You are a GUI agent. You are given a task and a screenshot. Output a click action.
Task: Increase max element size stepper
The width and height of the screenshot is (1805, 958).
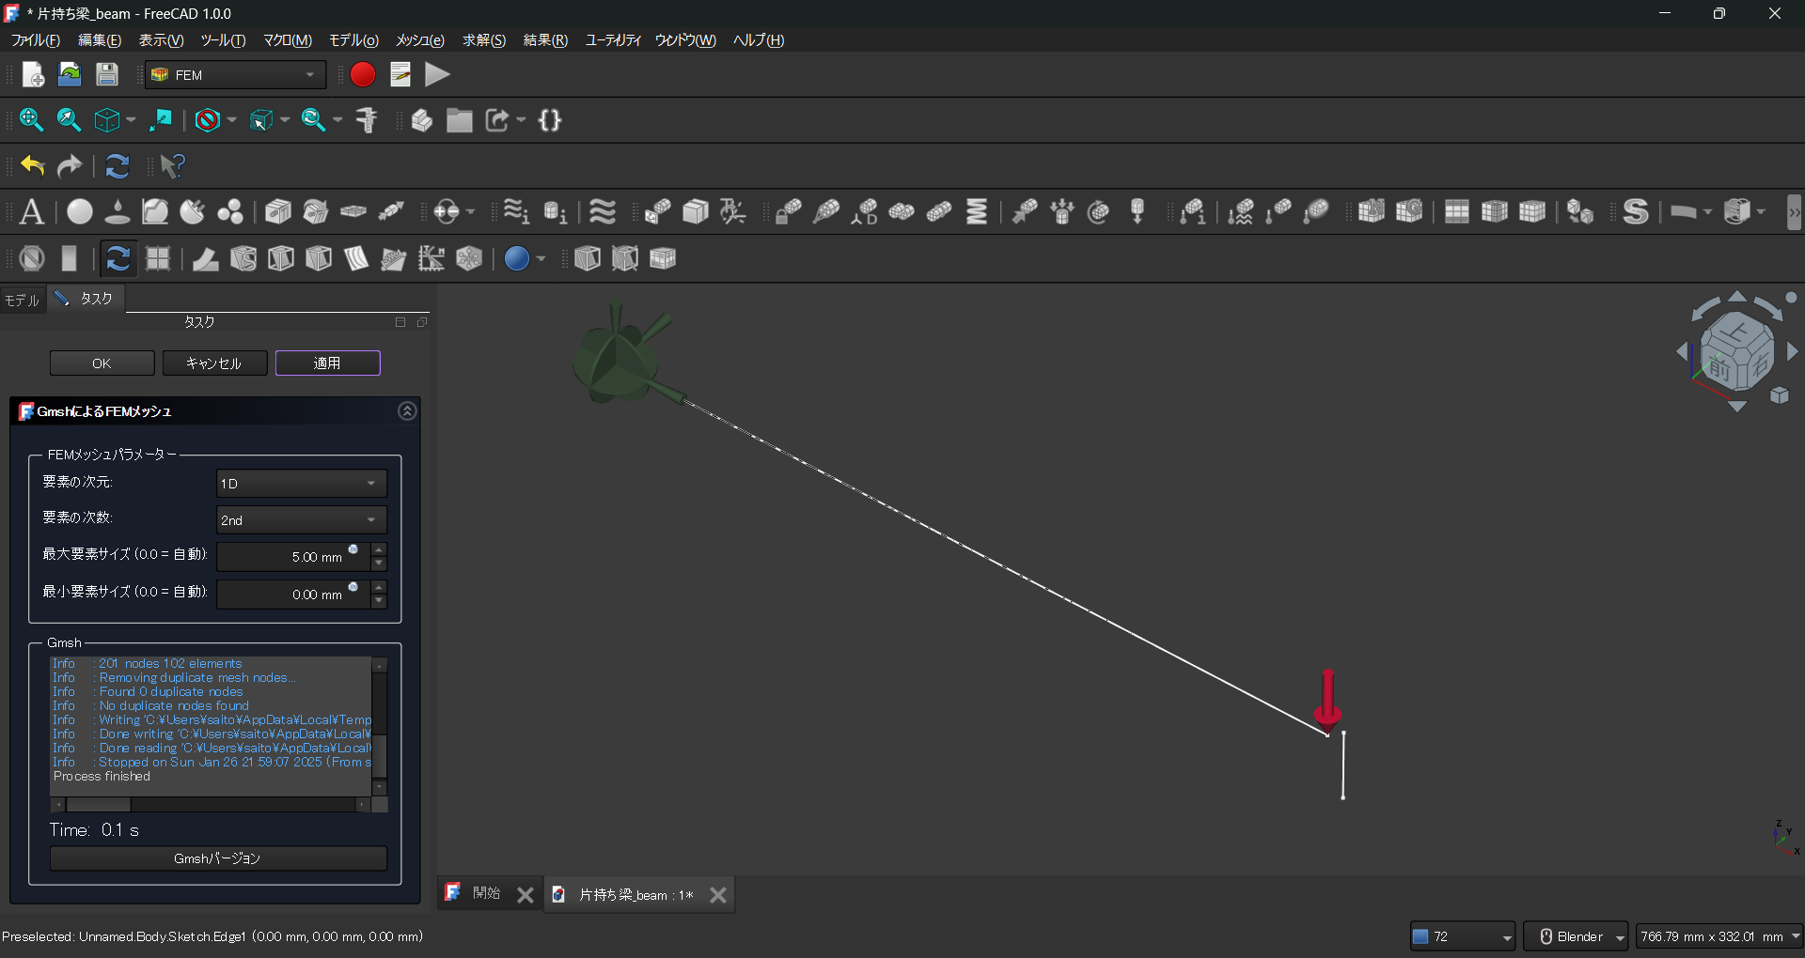pyautogui.click(x=379, y=549)
